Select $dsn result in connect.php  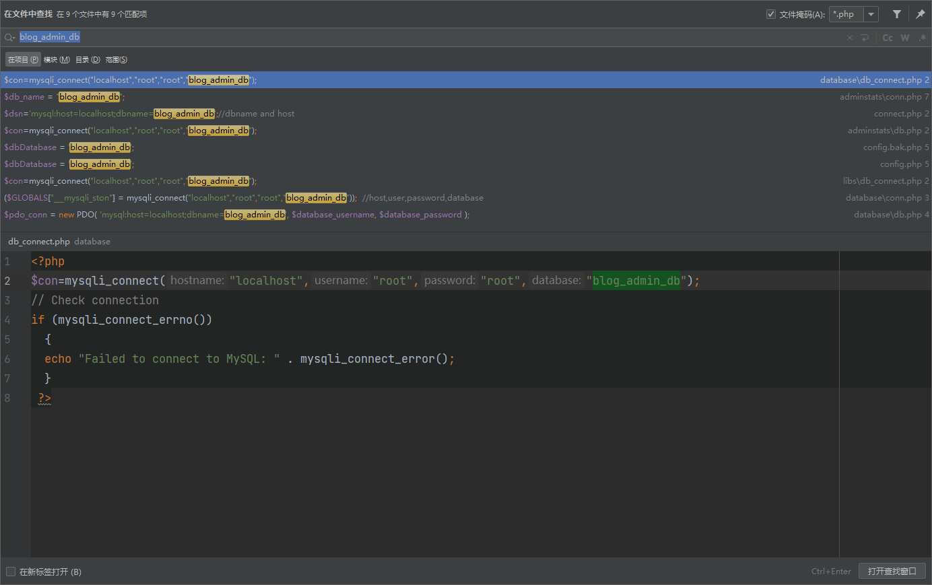pos(466,114)
